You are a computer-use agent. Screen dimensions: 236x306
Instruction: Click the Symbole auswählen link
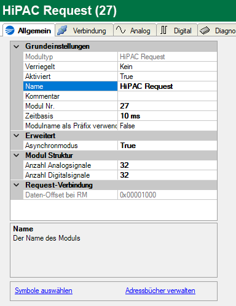click(44, 291)
